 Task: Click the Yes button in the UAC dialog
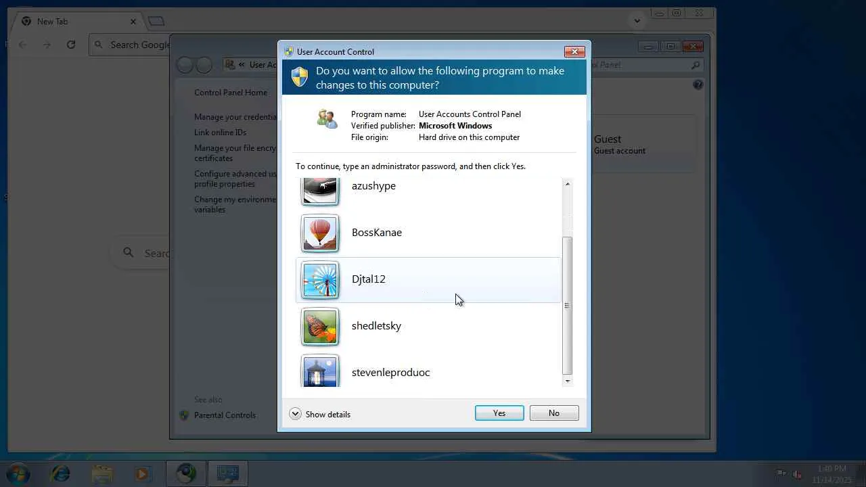[x=499, y=413]
